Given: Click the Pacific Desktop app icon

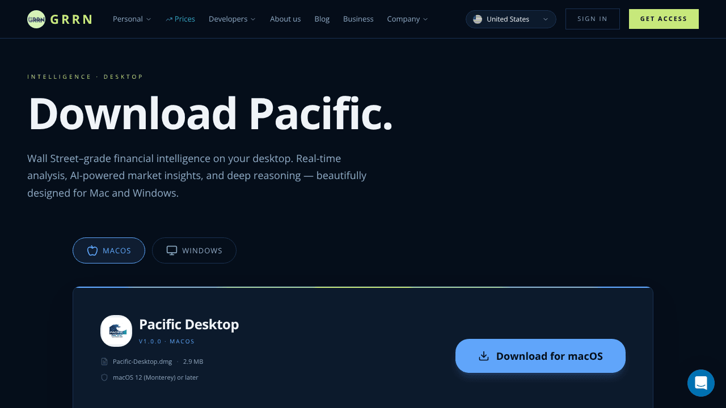Looking at the screenshot, I should 116,331.
